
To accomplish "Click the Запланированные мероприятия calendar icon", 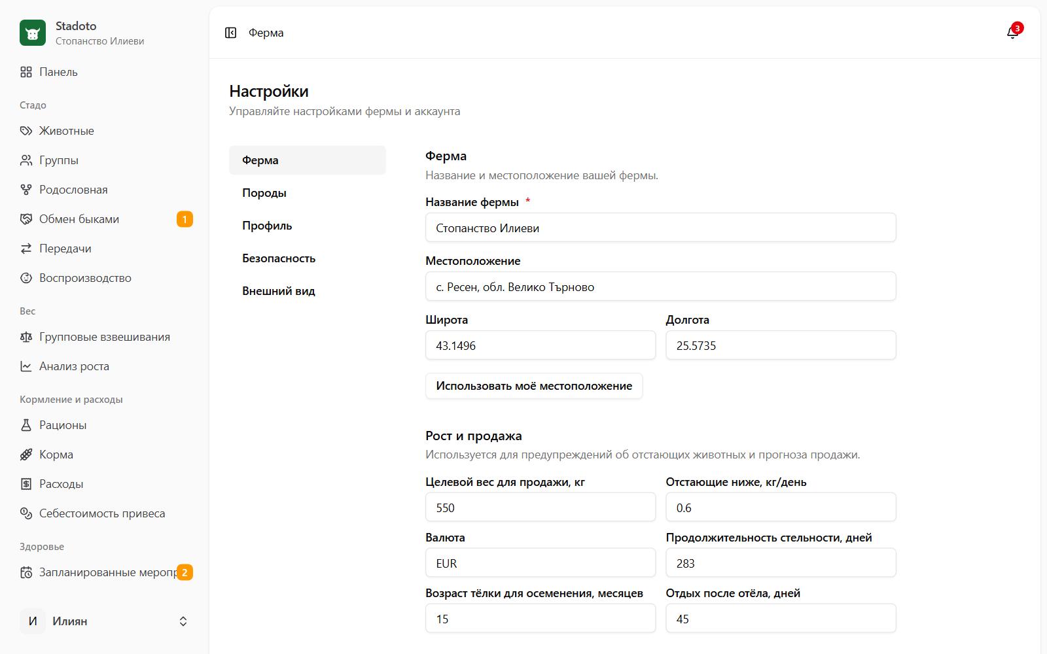I will point(26,572).
